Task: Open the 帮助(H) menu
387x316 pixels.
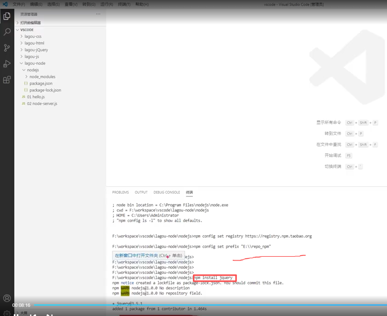Action: pos(142,4)
